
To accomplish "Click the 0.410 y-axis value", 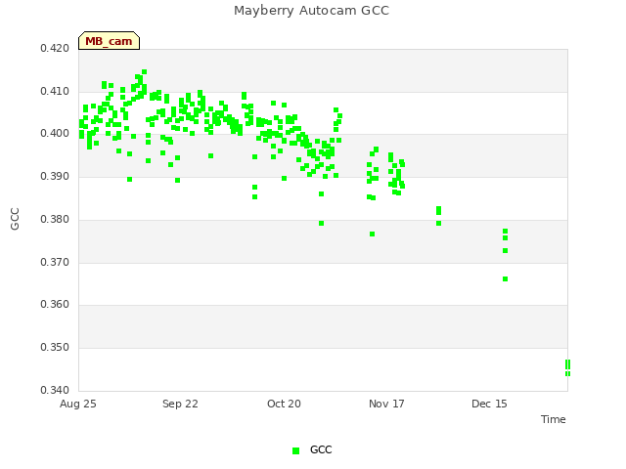I will click(x=55, y=91).
